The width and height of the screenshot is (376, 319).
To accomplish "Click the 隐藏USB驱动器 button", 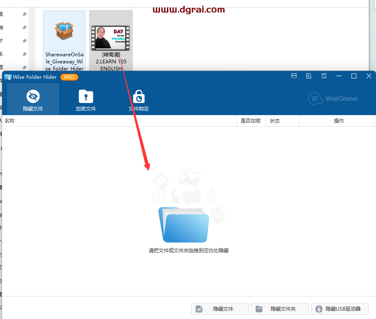I will pos(340,309).
